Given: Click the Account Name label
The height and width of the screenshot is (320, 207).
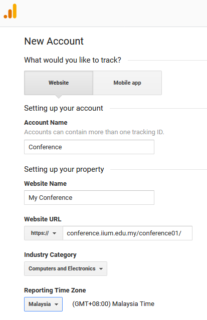Looking at the screenshot, I should [x=46, y=123].
